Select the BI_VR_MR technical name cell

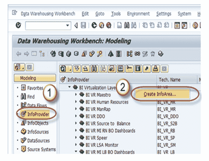coord(166,109)
